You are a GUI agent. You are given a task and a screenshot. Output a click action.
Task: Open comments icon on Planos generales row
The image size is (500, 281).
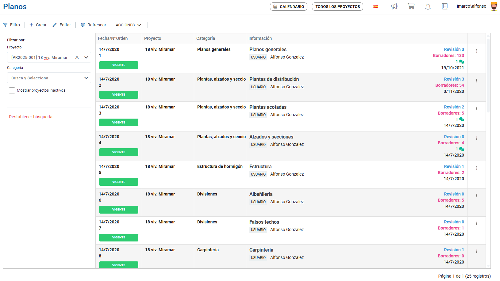(461, 62)
